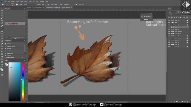Select the Rectangular Marquee tool
This screenshot has width=191, height=107.
2,13
